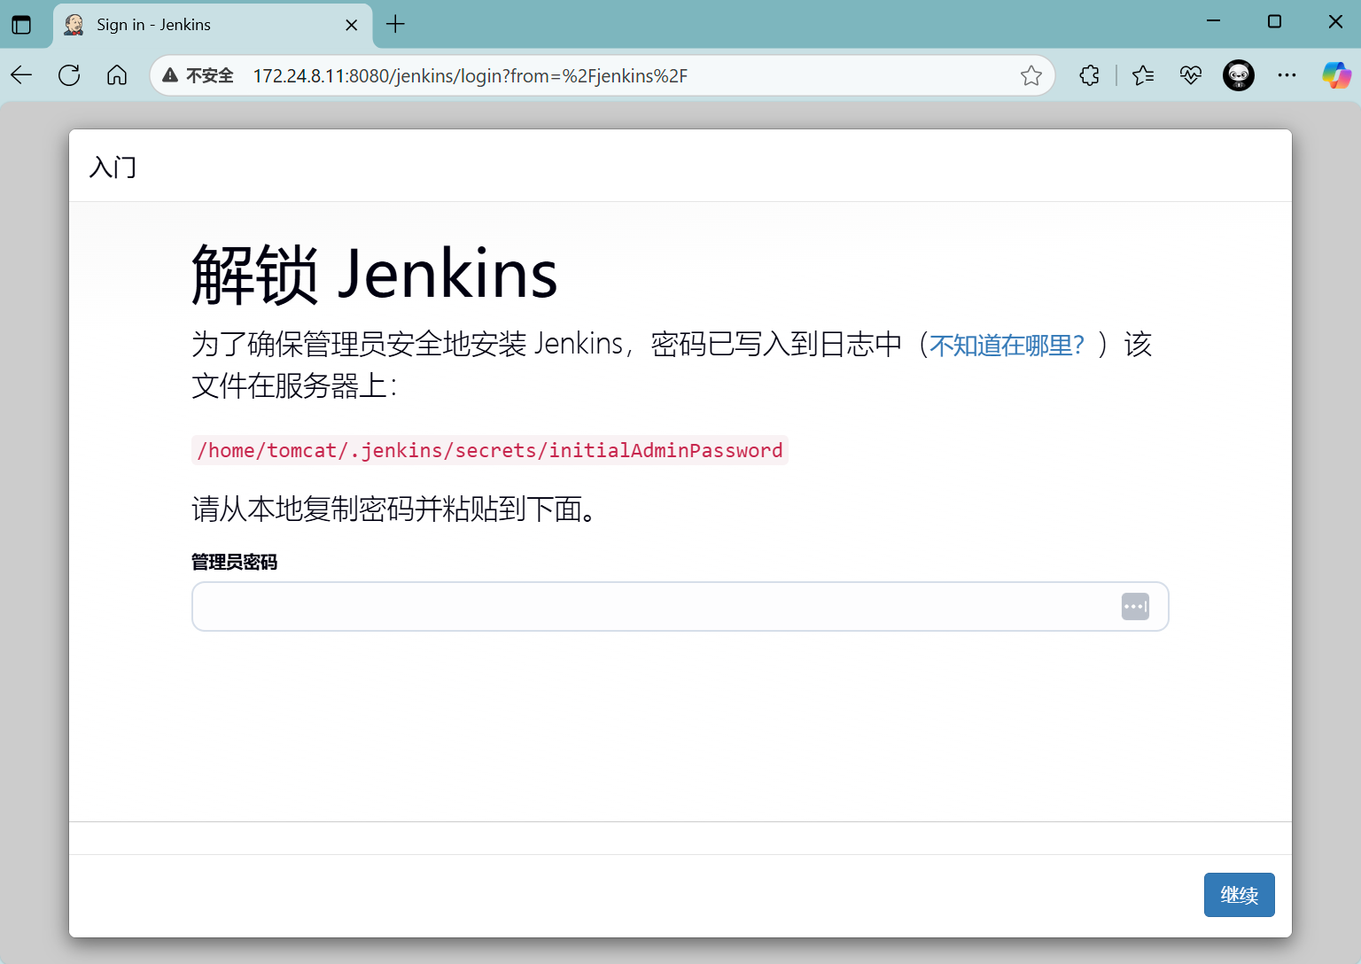Add this page to favorites with star
1361x964 pixels.
pyautogui.click(x=1030, y=76)
